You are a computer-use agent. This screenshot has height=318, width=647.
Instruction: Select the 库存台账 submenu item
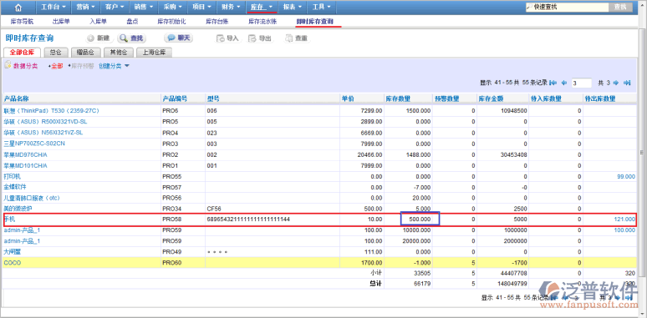[x=217, y=21]
